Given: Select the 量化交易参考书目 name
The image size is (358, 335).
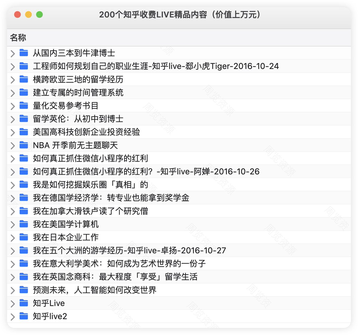Looking at the screenshot, I should coord(66,105).
